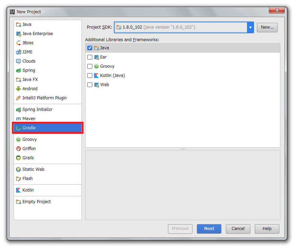
Task: Click the Ear framework icon
Action: coord(96,57)
